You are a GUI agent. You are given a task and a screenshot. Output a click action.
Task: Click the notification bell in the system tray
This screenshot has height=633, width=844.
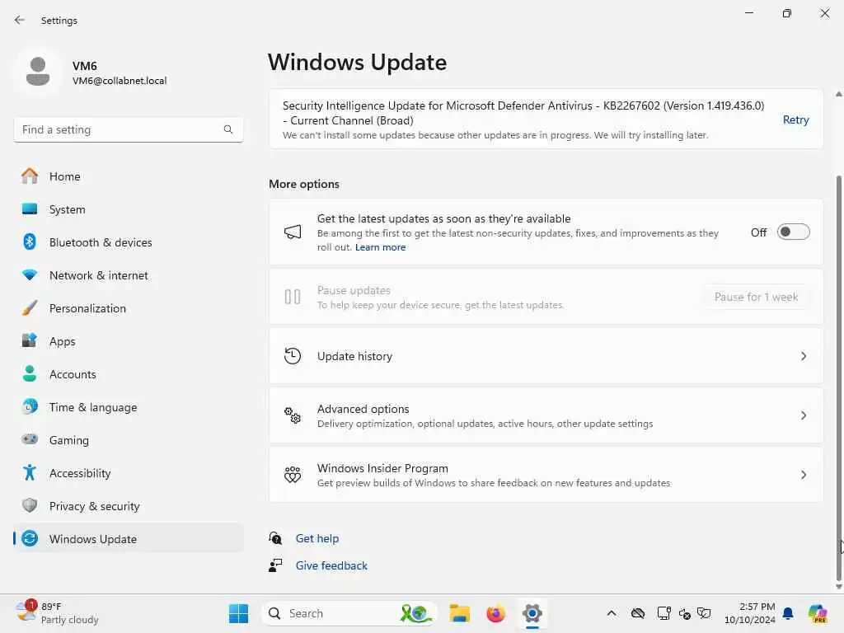[788, 613]
